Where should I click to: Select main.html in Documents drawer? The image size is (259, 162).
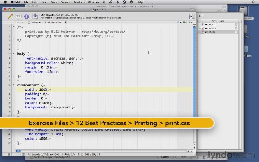pos(211,28)
